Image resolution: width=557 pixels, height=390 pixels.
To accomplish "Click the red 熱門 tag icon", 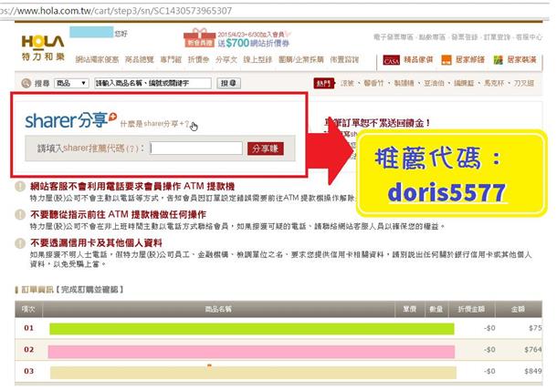I will [323, 83].
